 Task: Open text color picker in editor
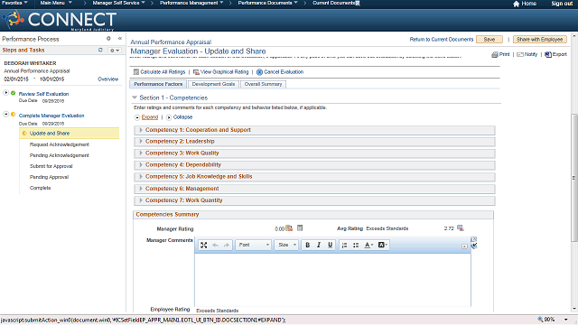click(368, 245)
